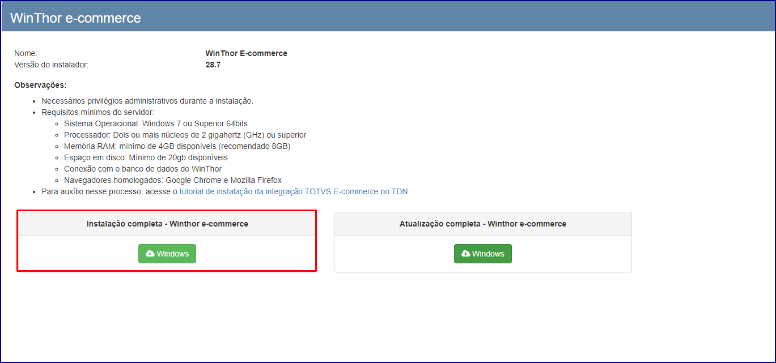
Task: Click the 'Versão do instalador:' label
Action: point(52,65)
